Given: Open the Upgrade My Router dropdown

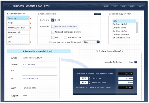Looking at the screenshot, I should click(131, 62).
